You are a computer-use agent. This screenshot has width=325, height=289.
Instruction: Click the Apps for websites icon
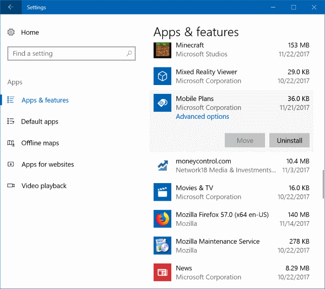pos(11,164)
